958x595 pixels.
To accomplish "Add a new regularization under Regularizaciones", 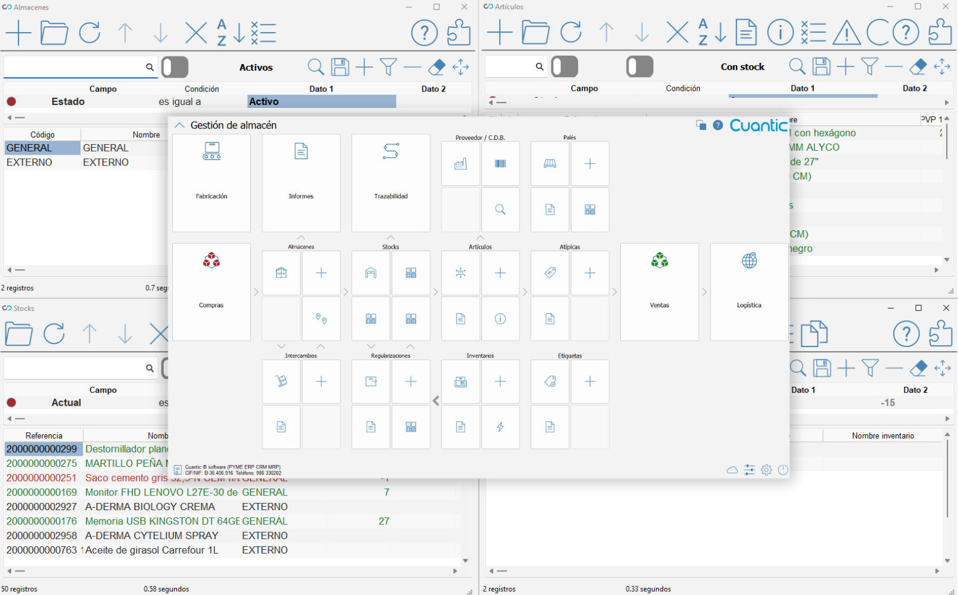I will tap(411, 381).
